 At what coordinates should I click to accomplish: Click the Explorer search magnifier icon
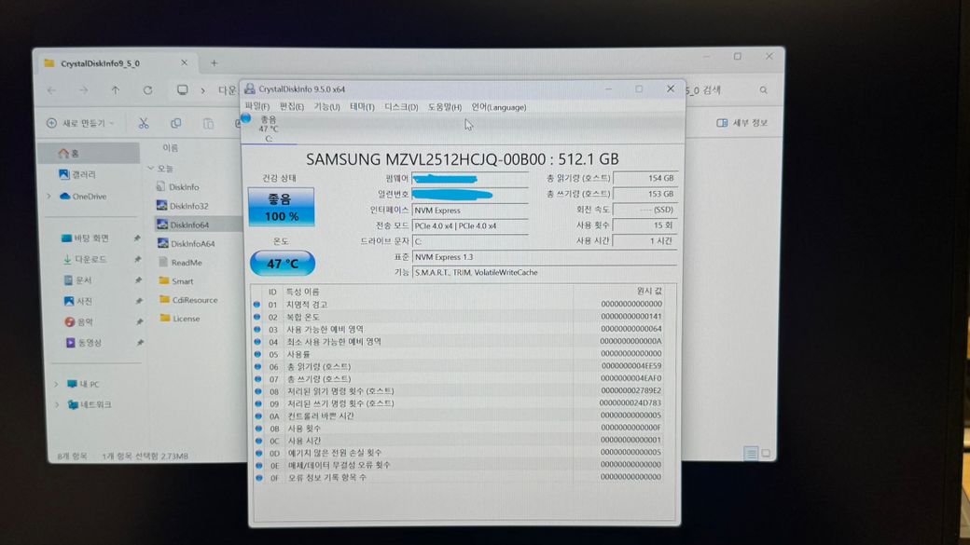763,90
